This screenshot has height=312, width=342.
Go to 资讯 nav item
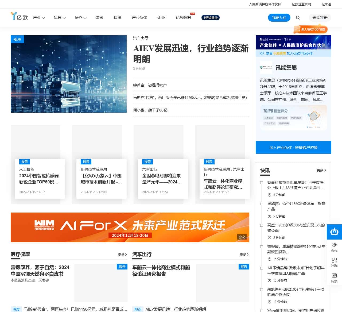point(99,18)
